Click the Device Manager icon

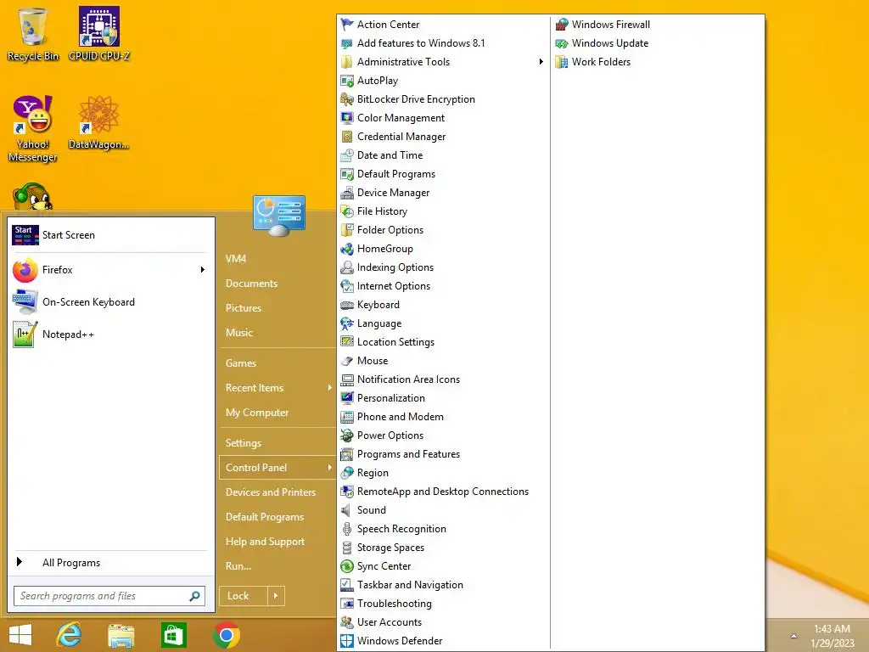(x=347, y=193)
